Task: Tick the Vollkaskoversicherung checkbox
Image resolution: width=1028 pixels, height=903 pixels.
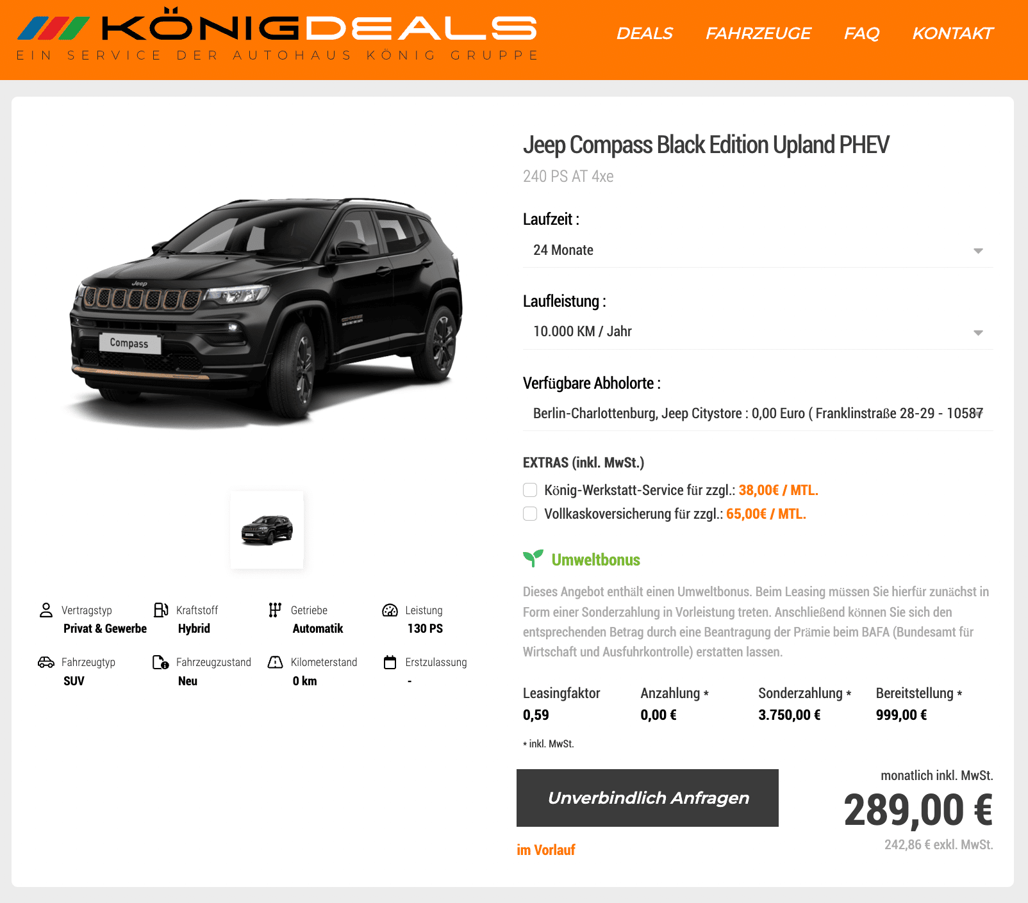Action: pyautogui.click(x=530, y=514)
